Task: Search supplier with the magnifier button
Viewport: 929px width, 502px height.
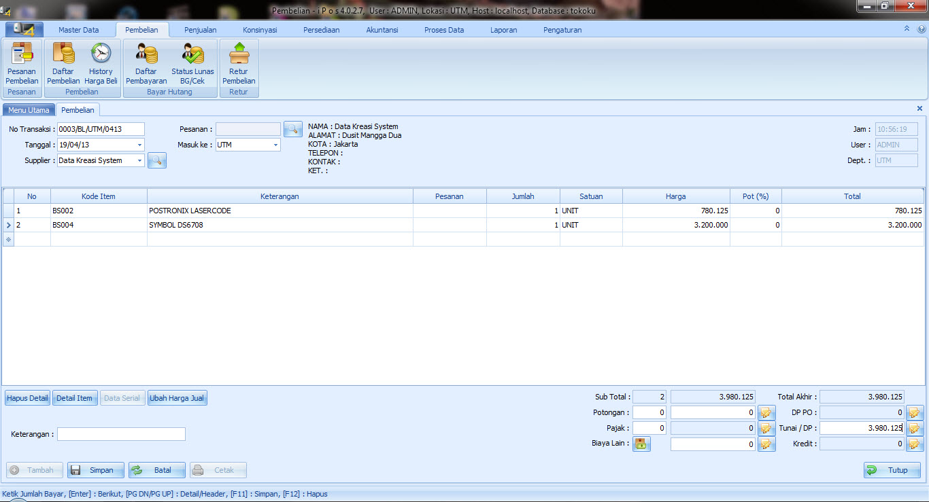Action: (x=157, y=160)
